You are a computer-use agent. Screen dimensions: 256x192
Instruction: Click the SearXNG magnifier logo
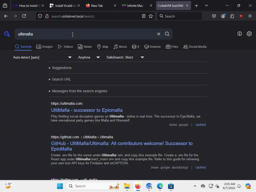click(x=7, y=34)
